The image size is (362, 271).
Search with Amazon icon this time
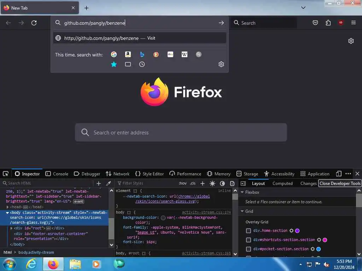point(128,54)
